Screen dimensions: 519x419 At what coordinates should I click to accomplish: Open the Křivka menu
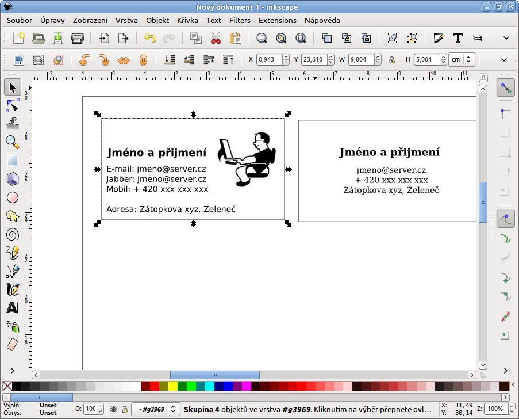point(187,20)
